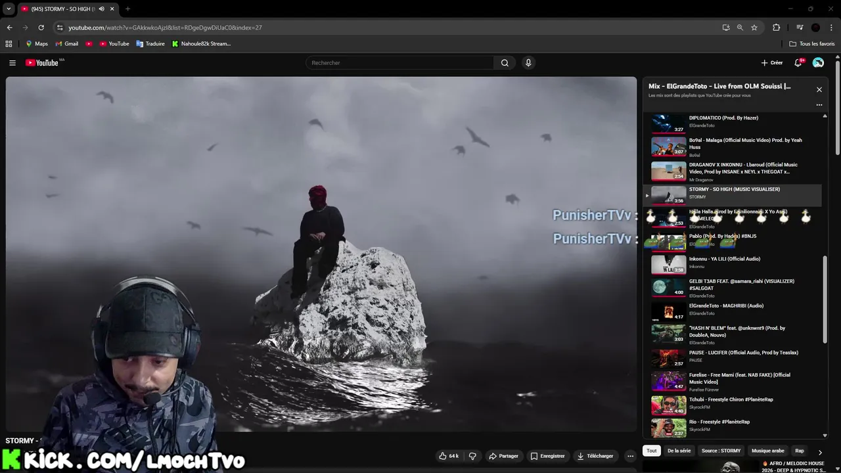Play Rio - Freestyle #PlanèteRap
This screenshot has width=841, height=473.
click(732, 427)
